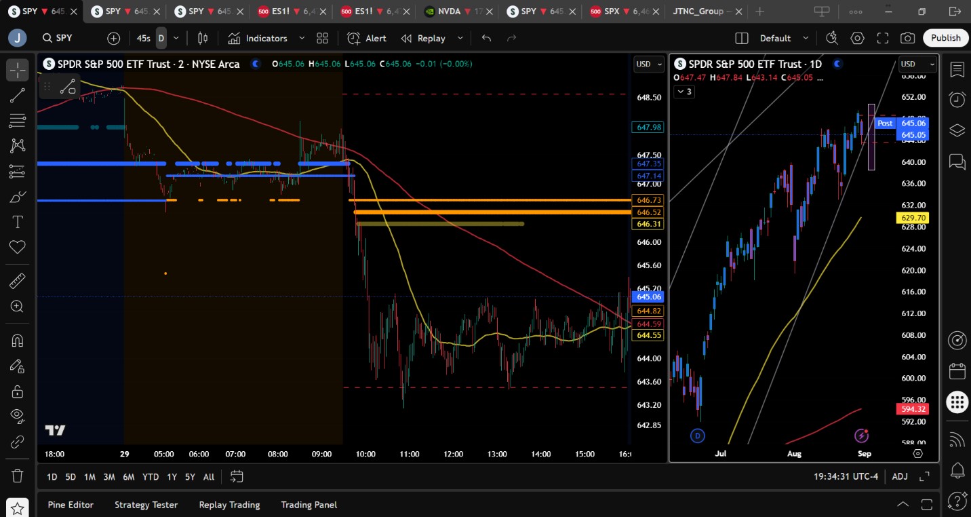Open quick search in the top toolbar
This screenshot has height=517, width=971.
click(832, 39)
